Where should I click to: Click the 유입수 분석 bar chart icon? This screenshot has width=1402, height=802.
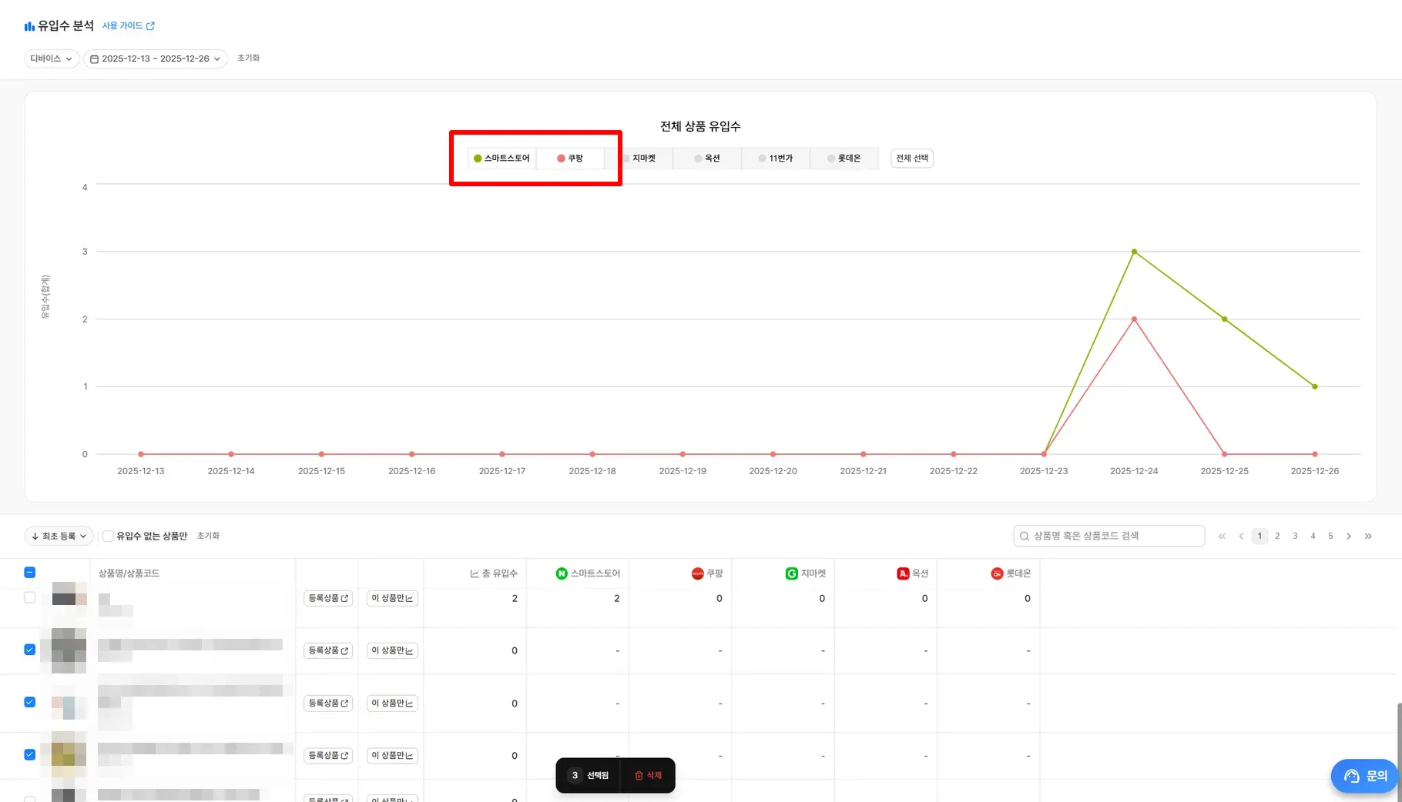[x=29, y=26]
